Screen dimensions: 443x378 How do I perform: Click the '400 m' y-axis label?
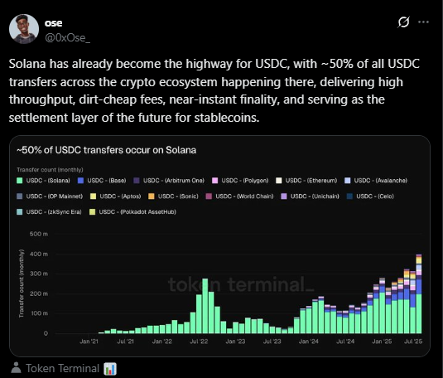[39, 254]
